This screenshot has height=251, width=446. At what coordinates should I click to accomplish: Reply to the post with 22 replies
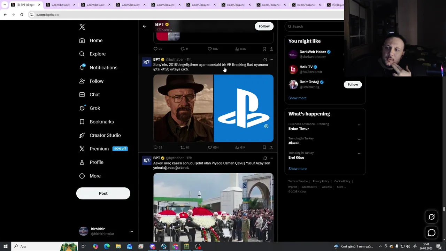tap(158, 49)
